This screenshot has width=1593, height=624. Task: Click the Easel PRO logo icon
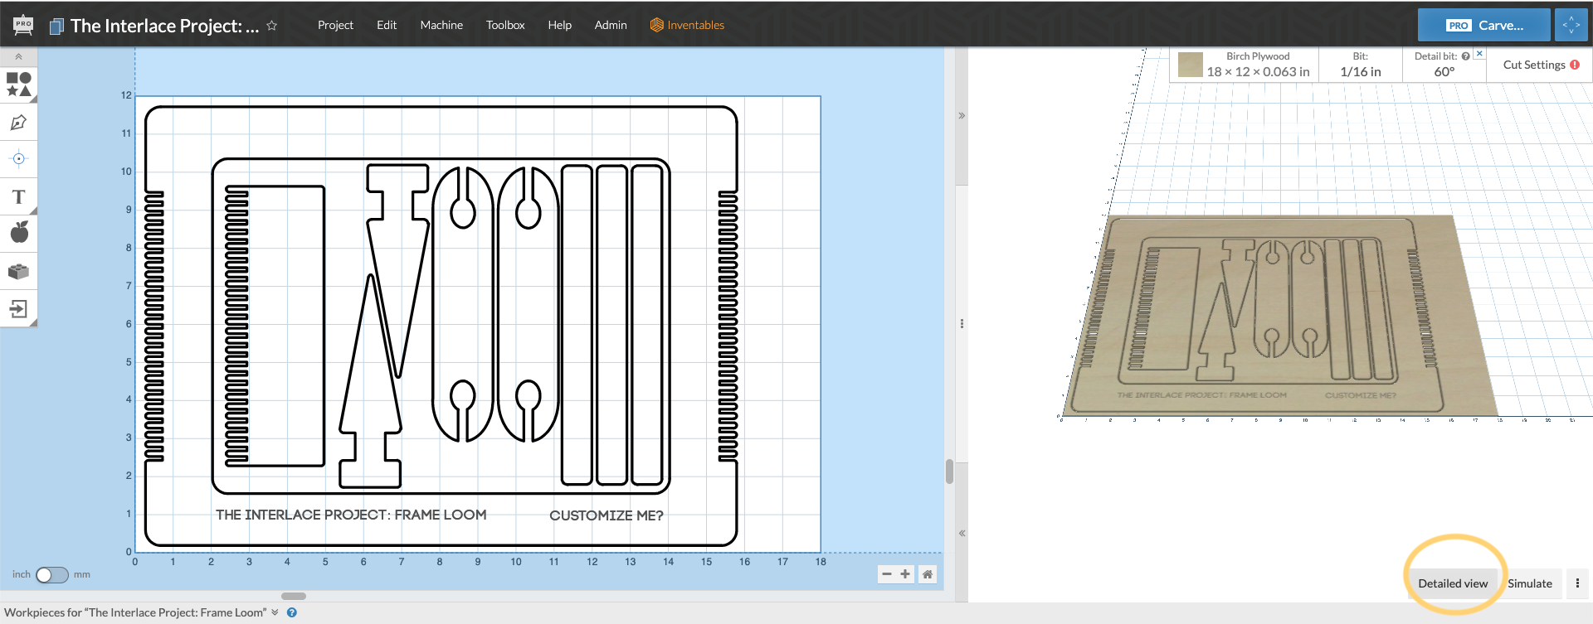coord(23,25)
